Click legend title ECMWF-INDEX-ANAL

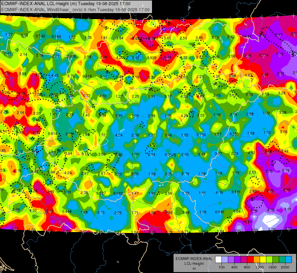194,259
